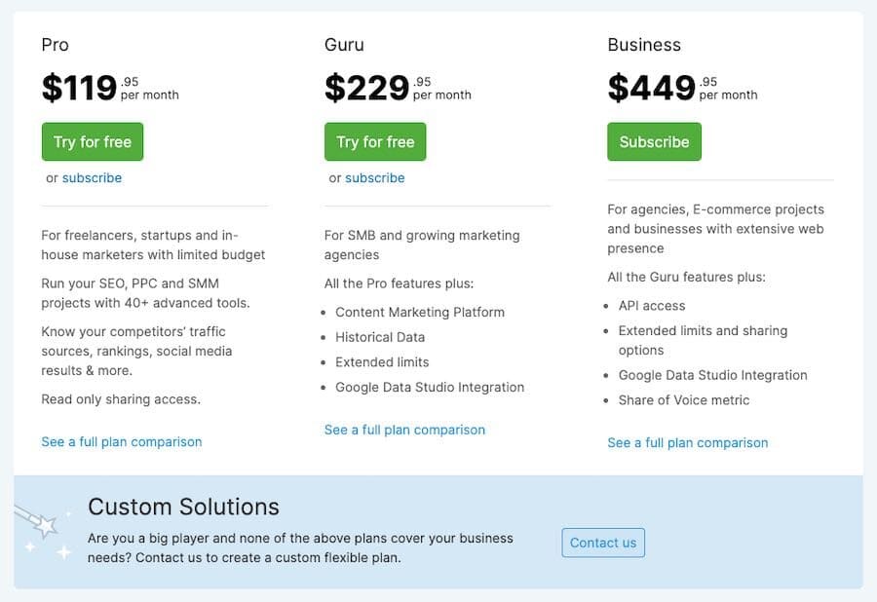Click the Business plan Subscribe button
877x602 pixels.
(x=655, y=141)
